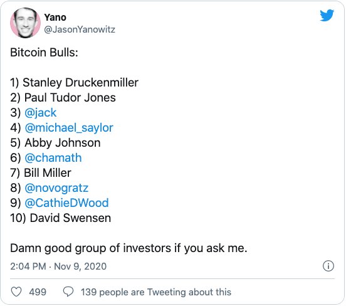The width and height of the screenshot is (346, 306).
Task: Click the 'Bitcoin Bulls:' tweet text
Action: coord(44,53)
